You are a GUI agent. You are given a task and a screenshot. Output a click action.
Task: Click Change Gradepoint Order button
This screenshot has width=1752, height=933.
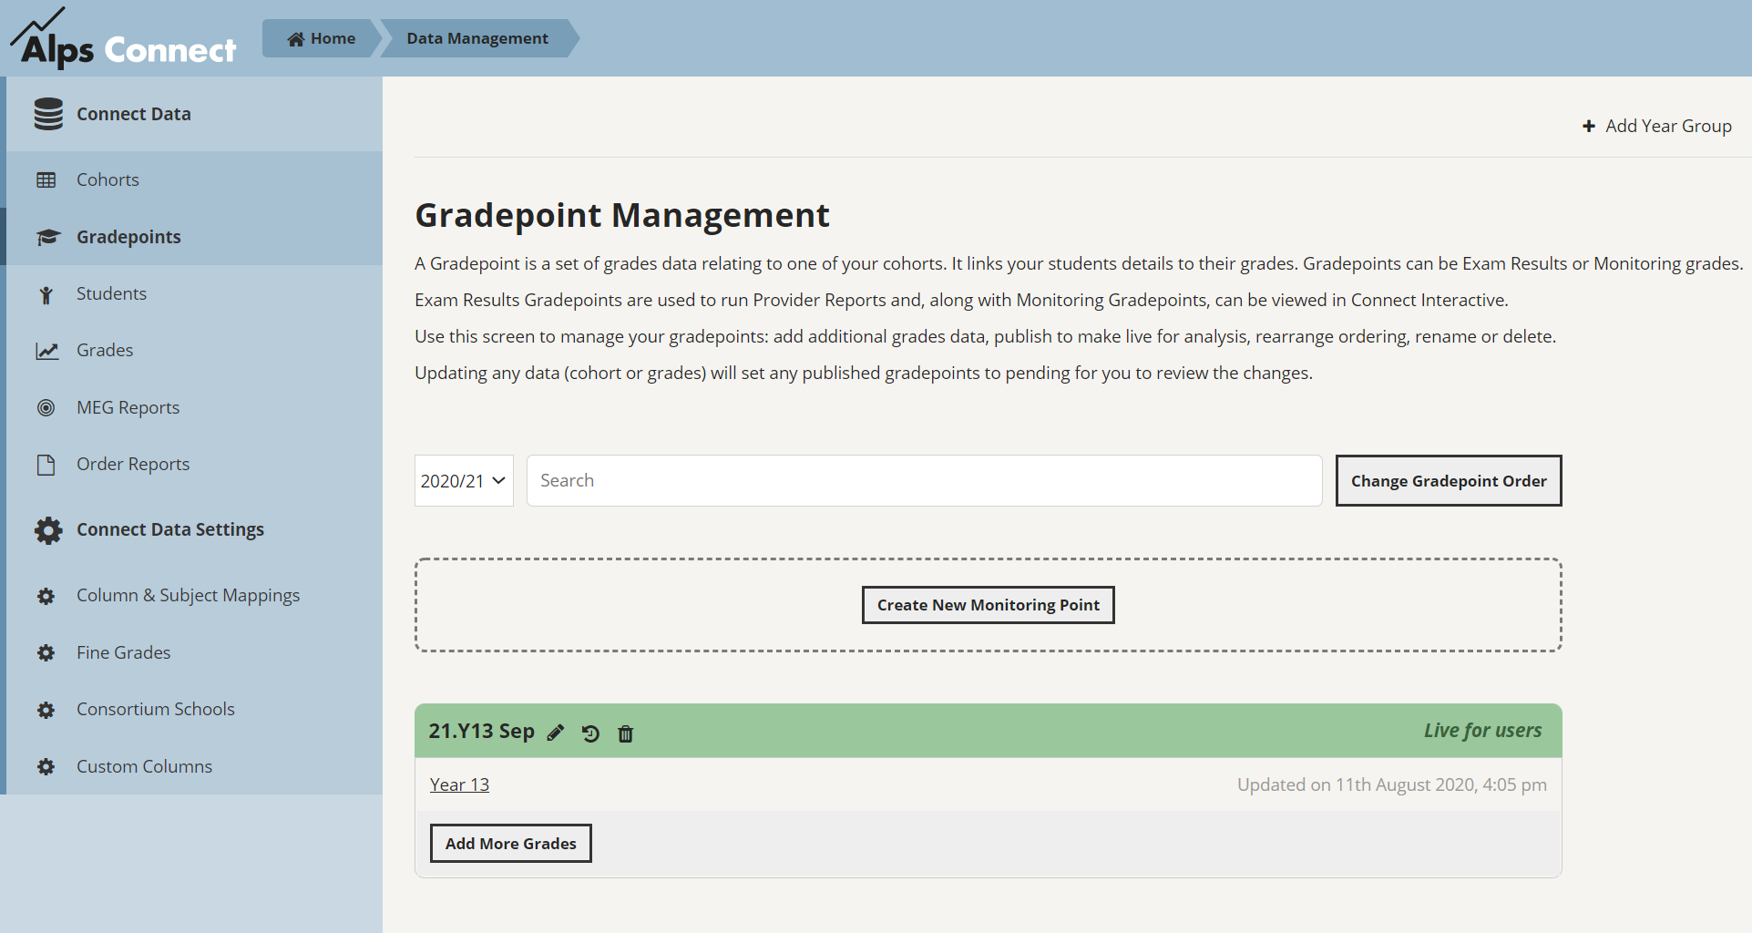pos(1449,480)
